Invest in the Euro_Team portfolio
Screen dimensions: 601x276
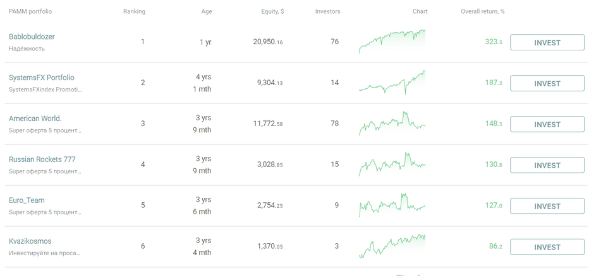click(547, 206)
